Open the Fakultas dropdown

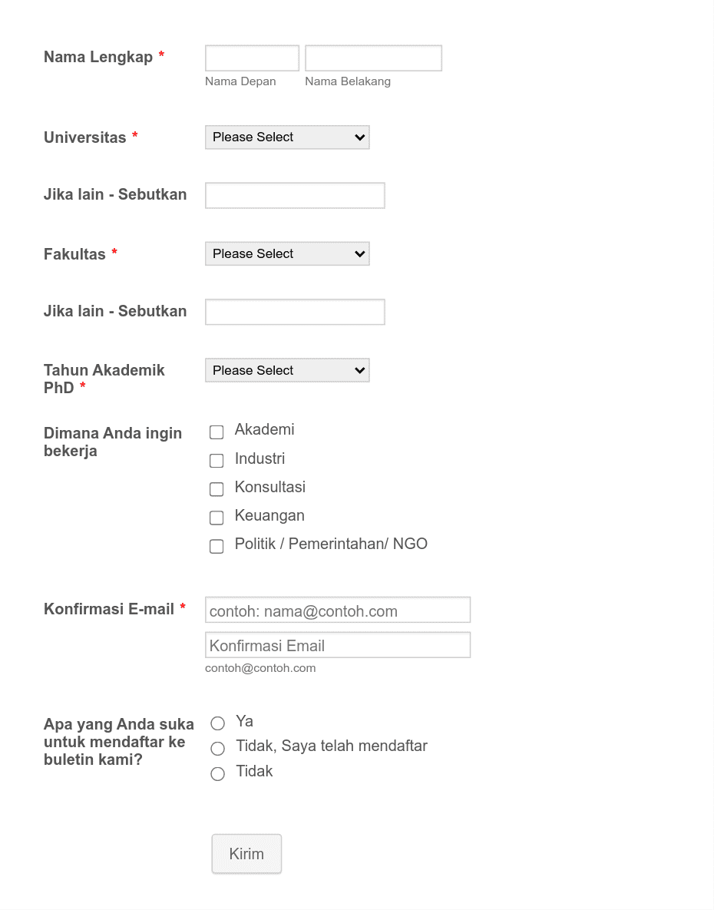pyautogui.click(x=287, y=253)
